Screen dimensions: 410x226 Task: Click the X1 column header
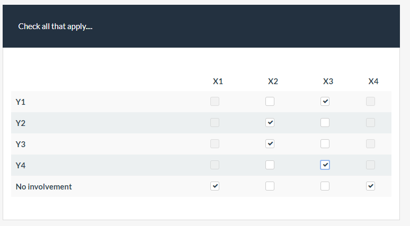[x=218, y=82]
